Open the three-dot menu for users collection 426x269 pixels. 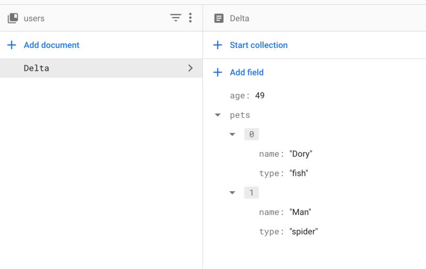191,18
